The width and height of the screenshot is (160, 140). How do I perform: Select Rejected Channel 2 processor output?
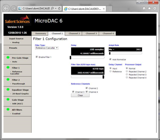click(127, 71)
